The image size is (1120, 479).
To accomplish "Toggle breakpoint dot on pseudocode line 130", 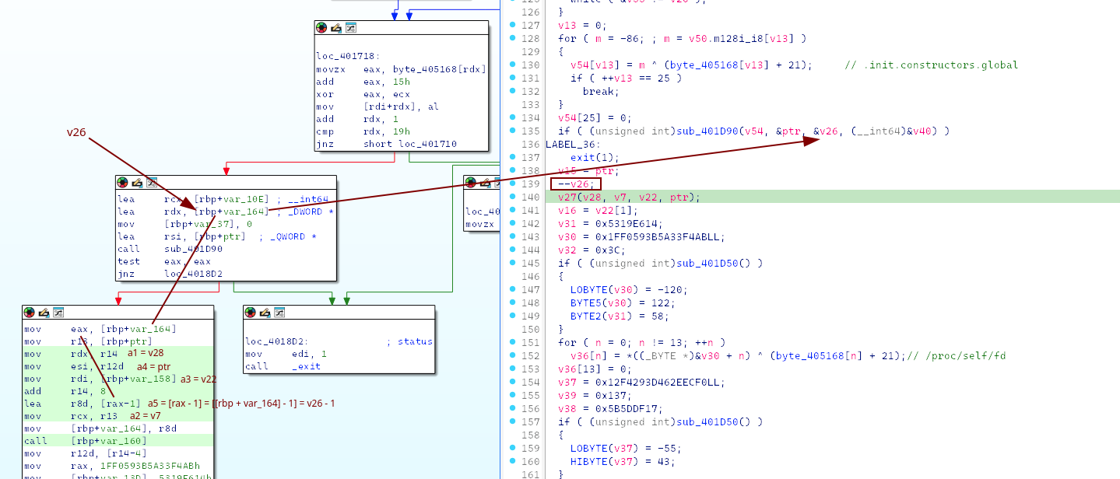I will click(511, 65).
